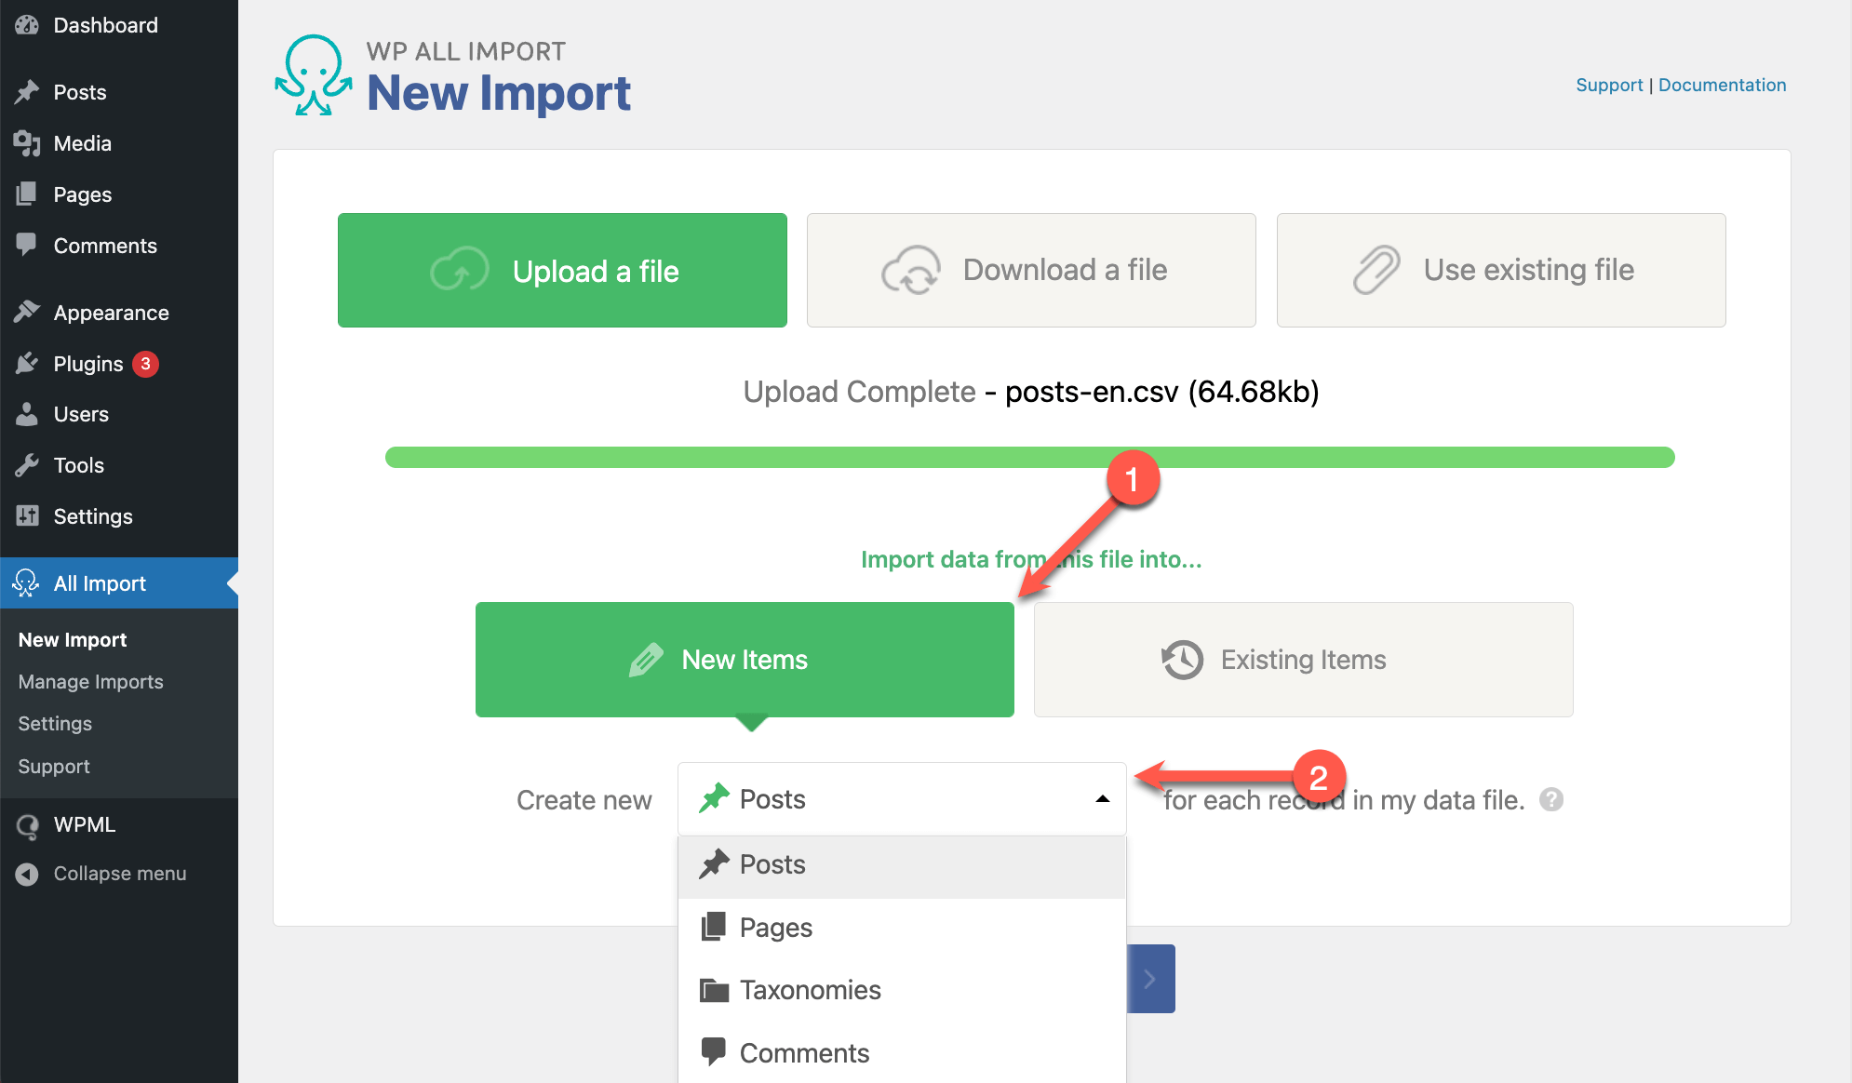This screenshot has height=1083, width=1852.
Task: Click Existing Items toggle option
Action: coord(1303,659)
